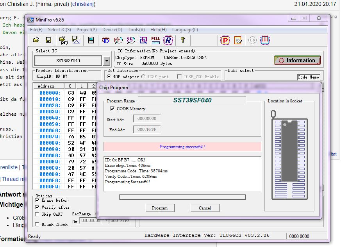Click the greyed TEST toolbar icon
The height and width of the screenshot is (247, 341).
pos(252,40)
